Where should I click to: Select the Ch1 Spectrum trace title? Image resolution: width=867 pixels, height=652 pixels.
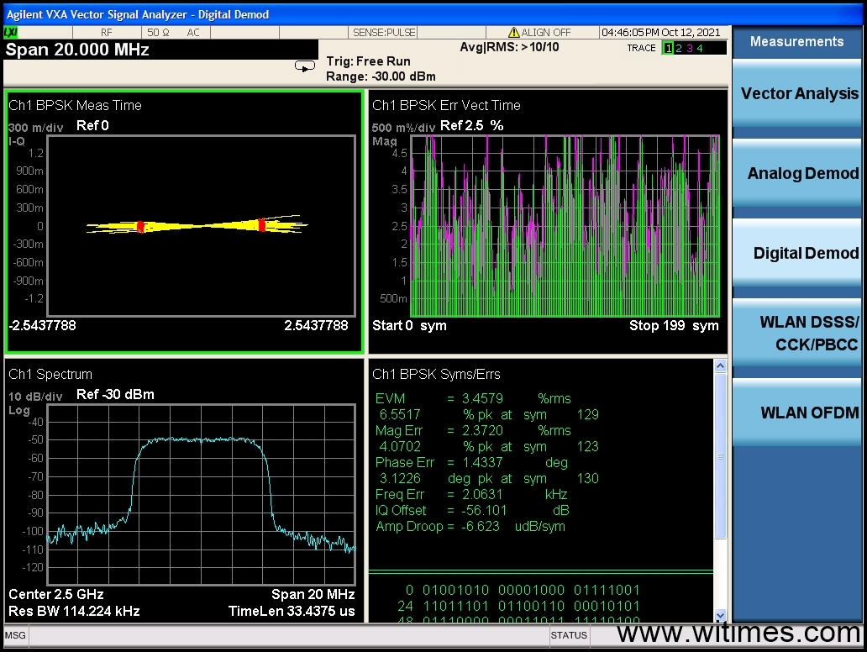50,374
